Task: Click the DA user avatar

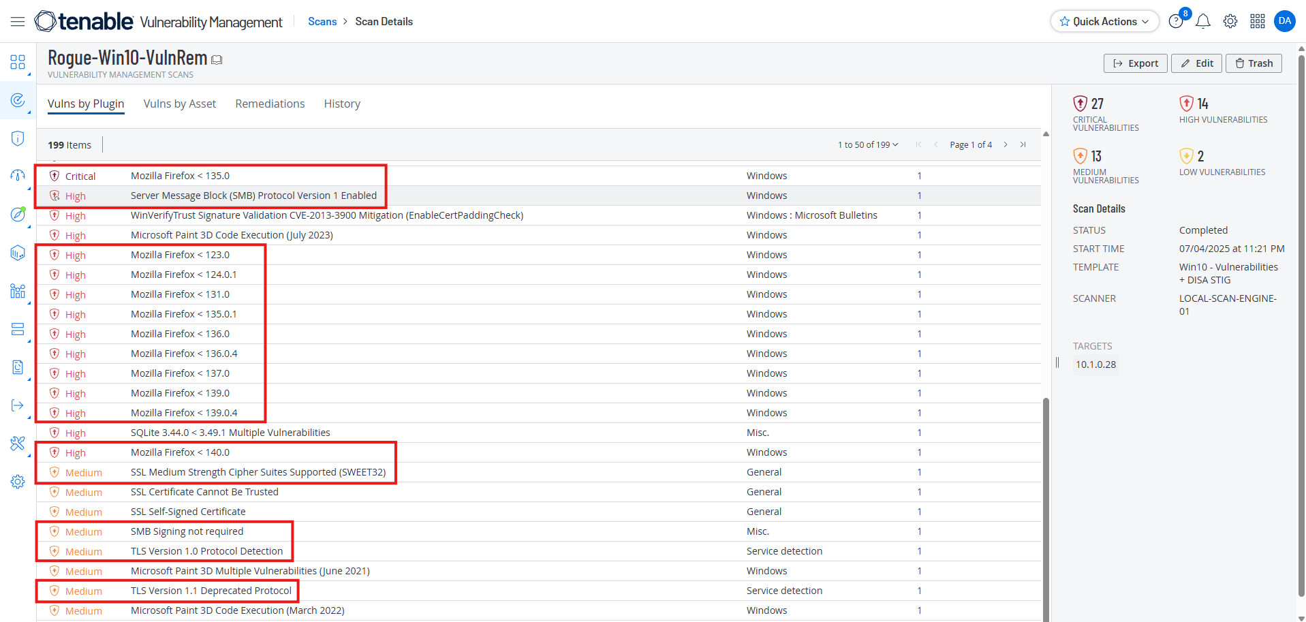Action: coord(1285,21)
